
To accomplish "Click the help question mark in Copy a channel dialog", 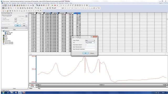I will [x=91, y=37].
